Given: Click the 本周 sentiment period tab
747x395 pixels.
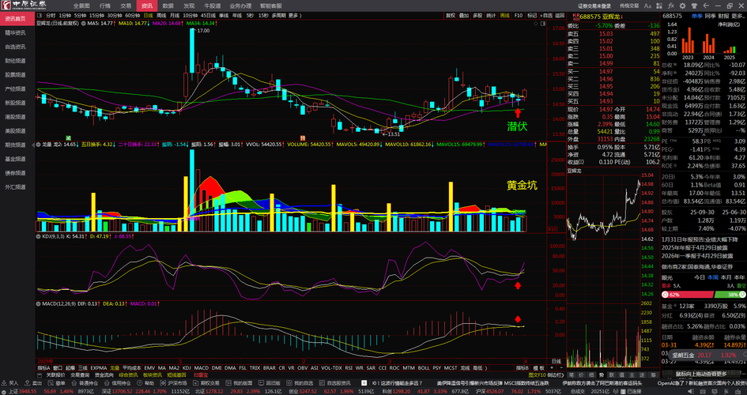Looking at the screenshot, I should tap(713, 277).
